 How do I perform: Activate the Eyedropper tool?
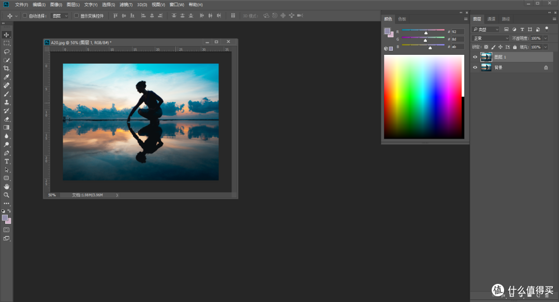coord(7,77)
